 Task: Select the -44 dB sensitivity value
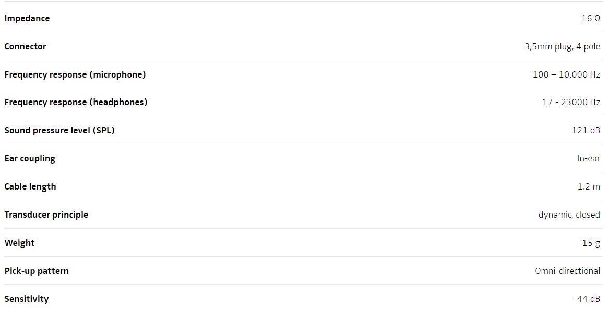coord(587,299)
